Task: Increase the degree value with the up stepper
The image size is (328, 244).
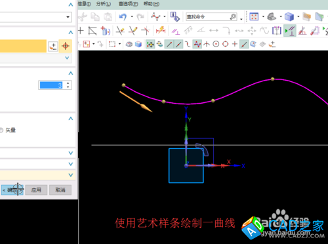Action: [68, 83]
